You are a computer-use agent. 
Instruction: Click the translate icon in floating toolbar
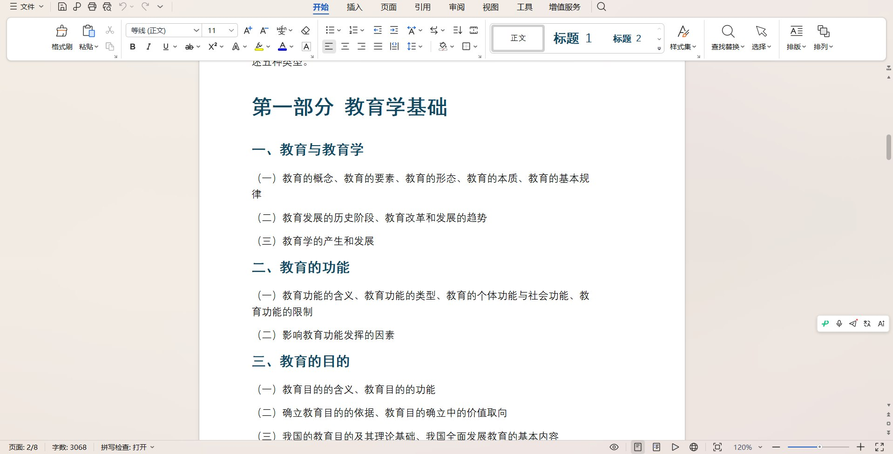click(x=867, y=324)
